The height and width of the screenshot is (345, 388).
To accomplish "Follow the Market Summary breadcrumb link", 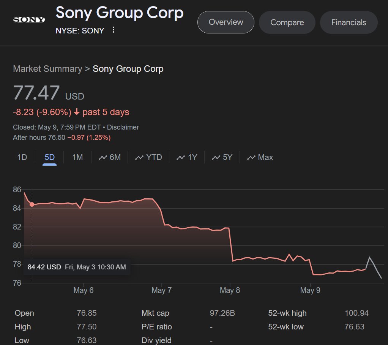I will pyautogui.click(x=47, y=69).
